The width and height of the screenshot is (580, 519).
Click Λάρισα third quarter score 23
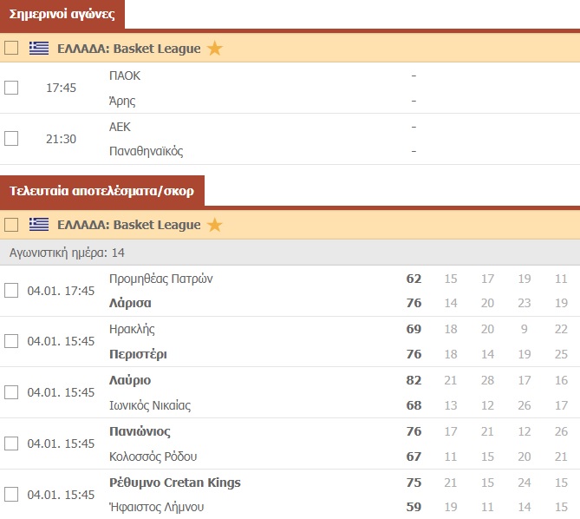click(525, 303)
